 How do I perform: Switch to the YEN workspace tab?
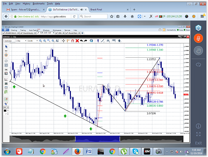click(60, 33)
